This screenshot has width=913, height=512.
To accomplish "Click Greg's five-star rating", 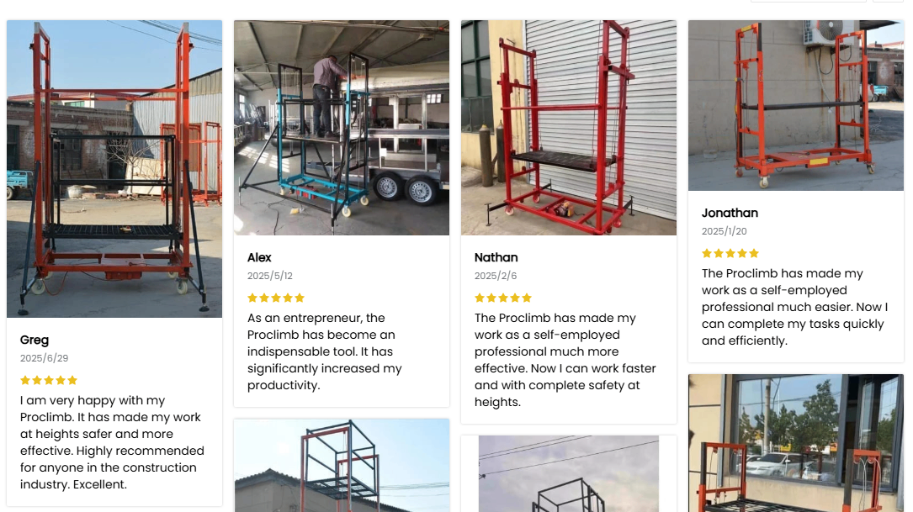I will 49,380.
